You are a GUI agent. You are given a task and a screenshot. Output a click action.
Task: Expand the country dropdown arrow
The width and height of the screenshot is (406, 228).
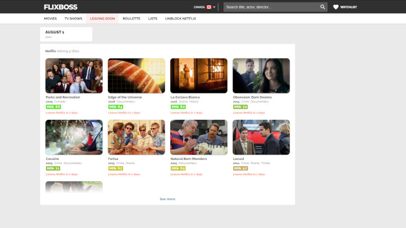tap(214, 7)
